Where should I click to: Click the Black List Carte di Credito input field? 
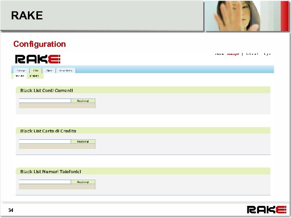click(45, 141)
